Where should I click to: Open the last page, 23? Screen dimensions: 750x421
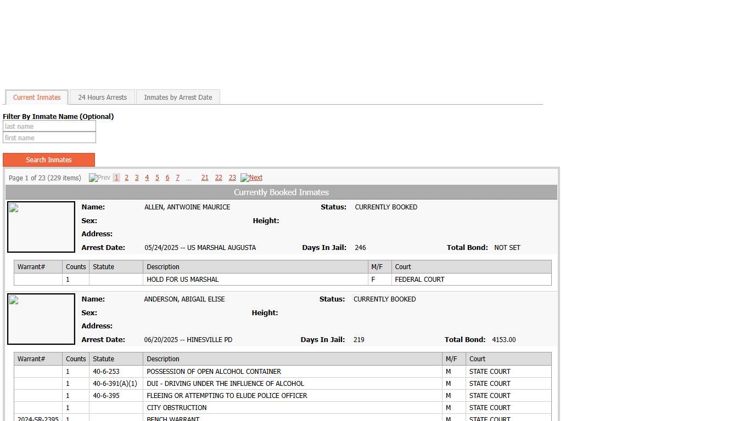(x=232, y=178)
